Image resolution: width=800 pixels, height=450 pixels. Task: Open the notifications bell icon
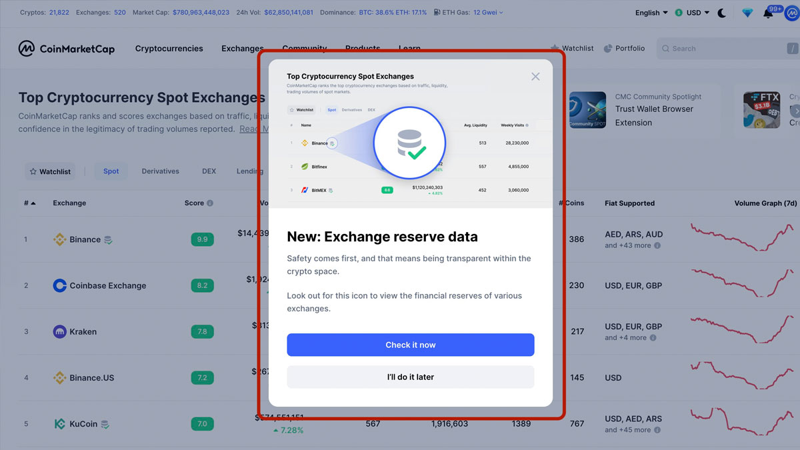[x=770, y=13]
